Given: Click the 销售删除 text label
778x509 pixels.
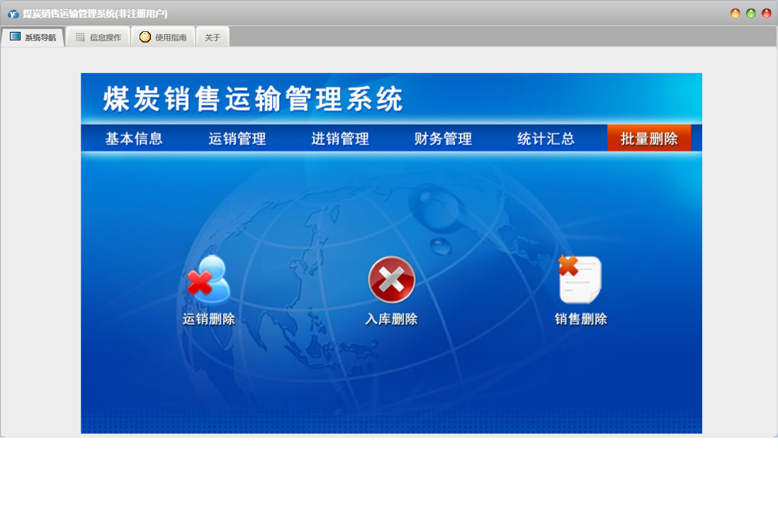Looking at the screenshot, I should coord(581,319).
